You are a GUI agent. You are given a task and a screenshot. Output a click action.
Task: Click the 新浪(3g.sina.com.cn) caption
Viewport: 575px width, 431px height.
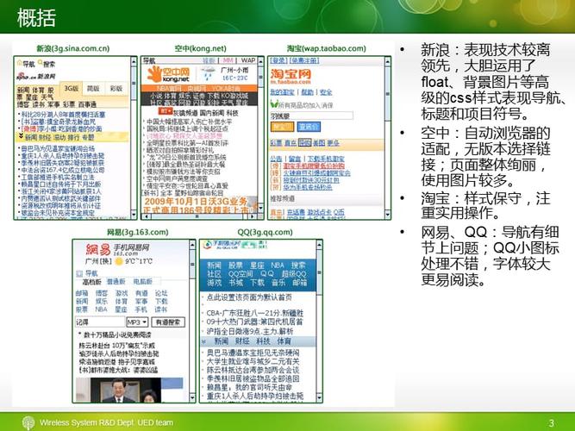73,48
